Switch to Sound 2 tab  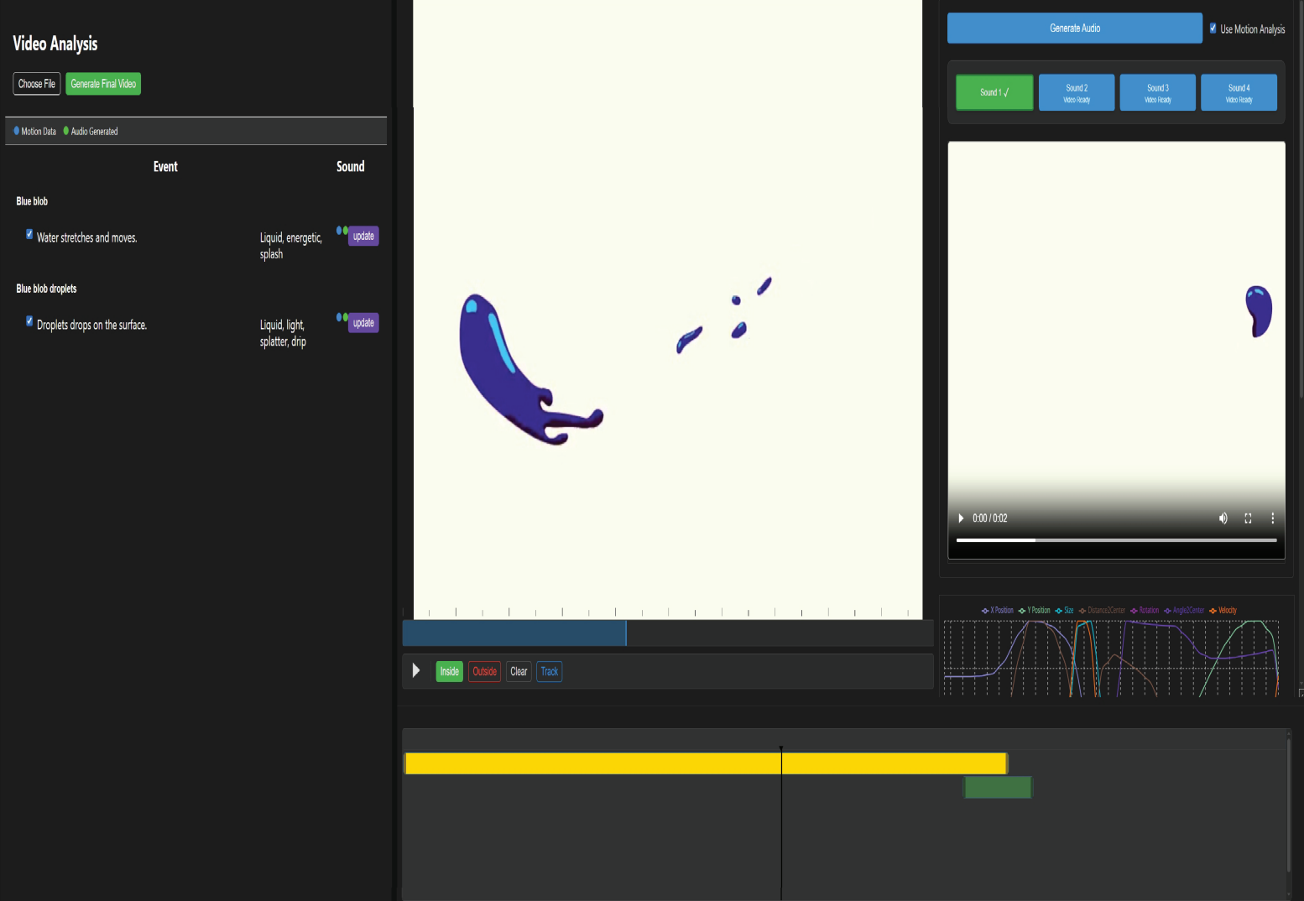click(1076, 92)
